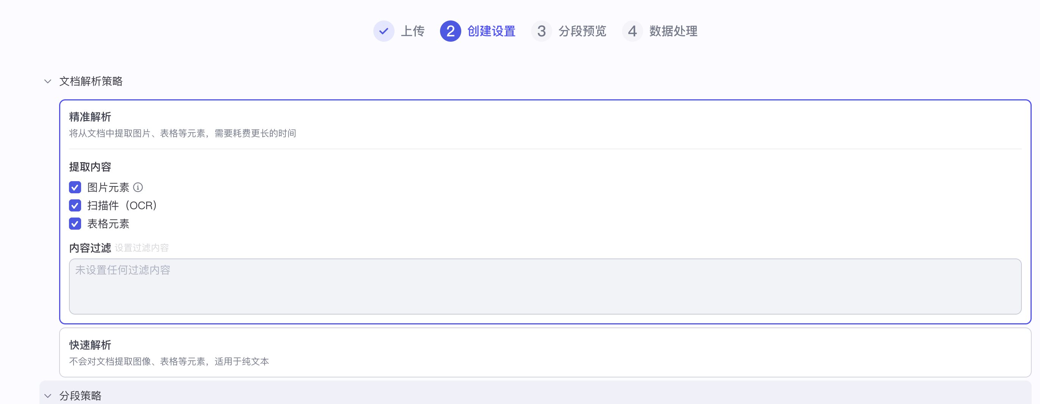Select the 快速解析 option card
1040x404 pixels.
[545, 352]
